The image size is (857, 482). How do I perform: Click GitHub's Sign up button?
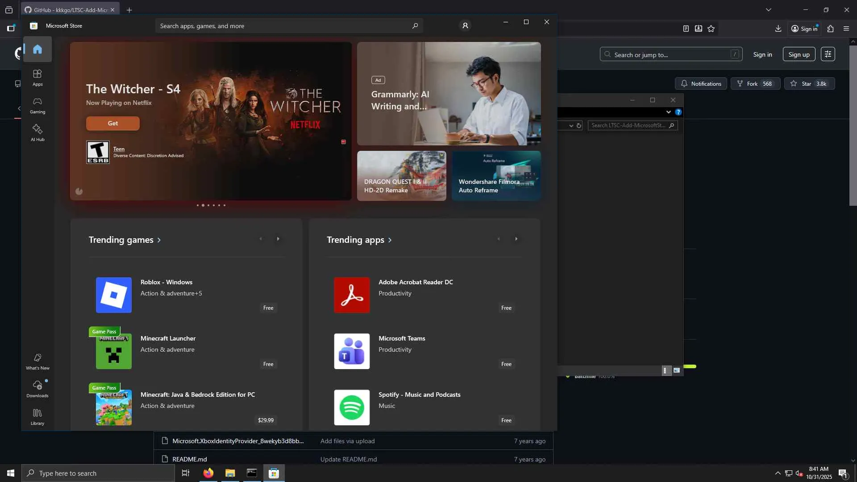coord(799,54)
